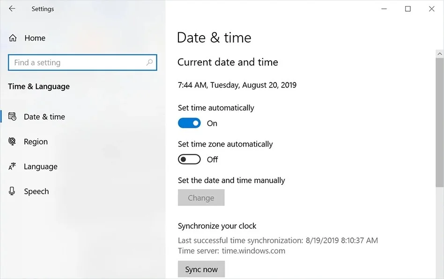Open the Language settings page
Image resolution: width=444 pixels, height=279 pixels.
[x=40, y=167]
